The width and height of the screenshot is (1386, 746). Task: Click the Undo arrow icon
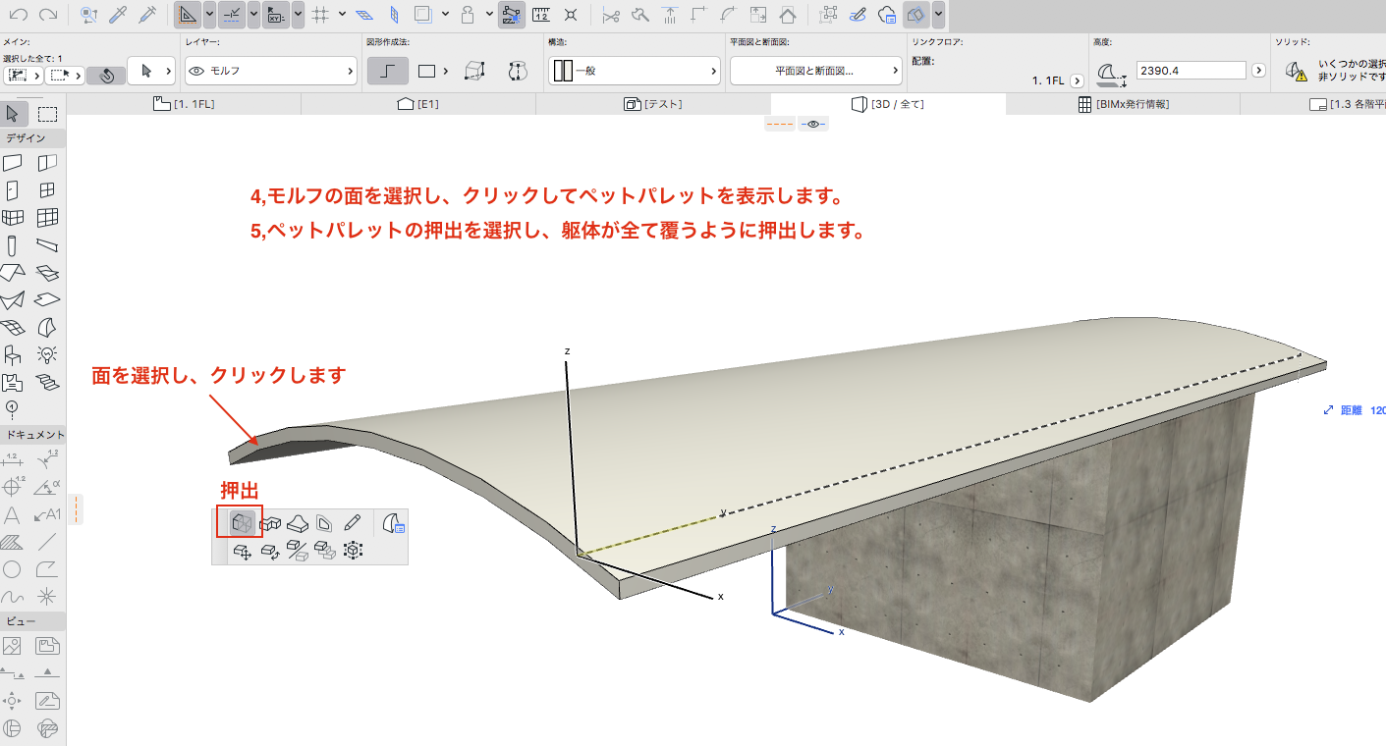[19, 15]
